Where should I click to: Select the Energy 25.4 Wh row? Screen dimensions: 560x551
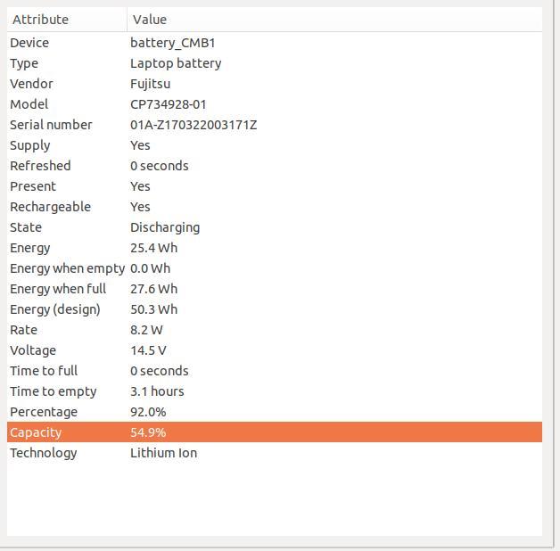[x=275, y=248]
